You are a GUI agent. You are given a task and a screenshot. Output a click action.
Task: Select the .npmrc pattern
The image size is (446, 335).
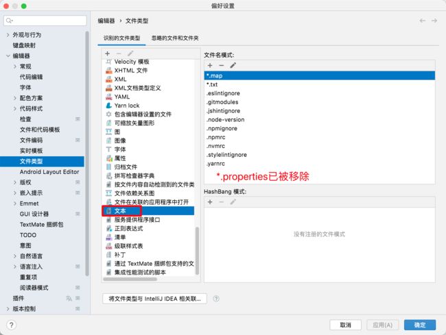(320, 137)
